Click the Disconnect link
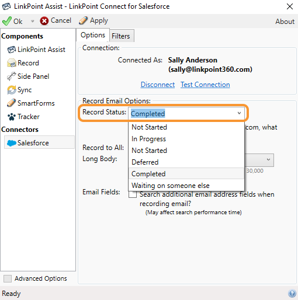The image size is (298, 300). click(158, 85)
